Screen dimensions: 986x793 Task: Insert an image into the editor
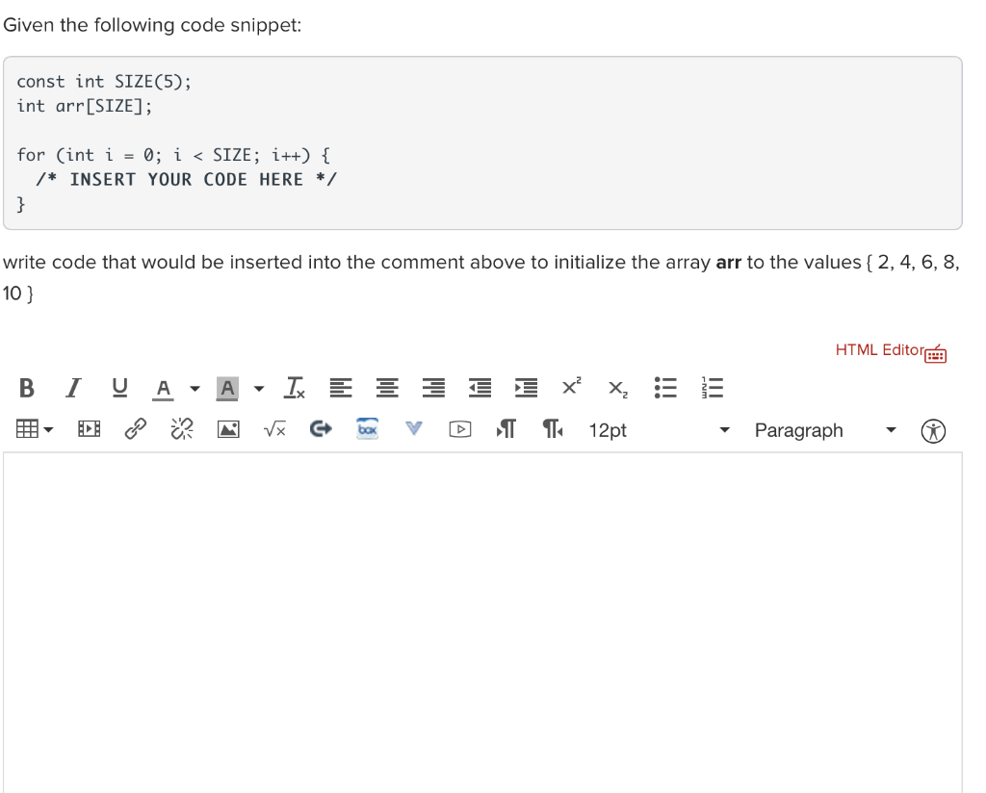click(227, 429)
